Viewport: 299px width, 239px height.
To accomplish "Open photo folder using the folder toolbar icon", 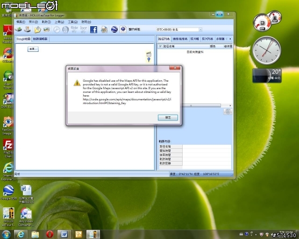I will [x=37, y=29].
